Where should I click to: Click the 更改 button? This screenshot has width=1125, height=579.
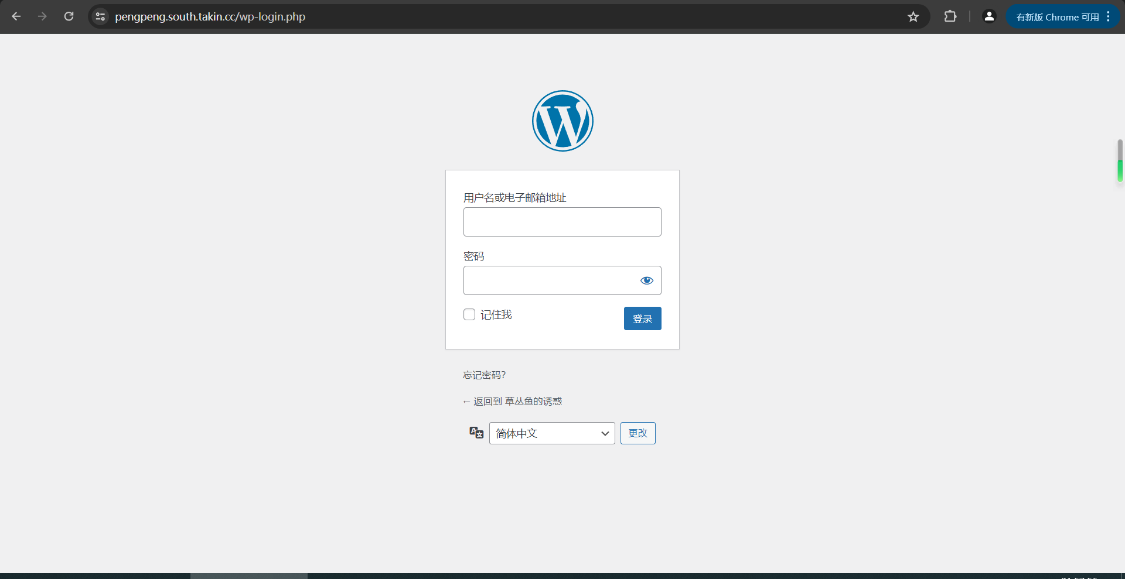pos(637,433)
